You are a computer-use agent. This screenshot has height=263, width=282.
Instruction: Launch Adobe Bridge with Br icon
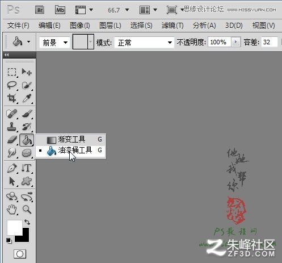40,10
